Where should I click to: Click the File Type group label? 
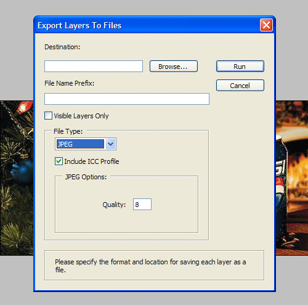68,131
